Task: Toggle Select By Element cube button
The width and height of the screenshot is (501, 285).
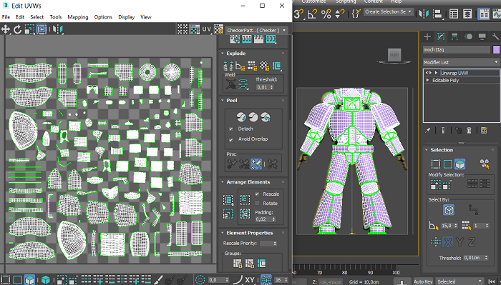Action: [x=449, y=210]
